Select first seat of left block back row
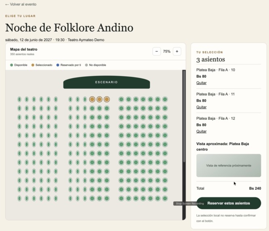Screen dimensions: 269x231 19,198
